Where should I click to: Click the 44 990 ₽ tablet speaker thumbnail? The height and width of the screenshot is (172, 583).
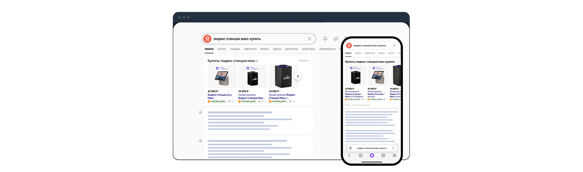(x=222, y=77)
